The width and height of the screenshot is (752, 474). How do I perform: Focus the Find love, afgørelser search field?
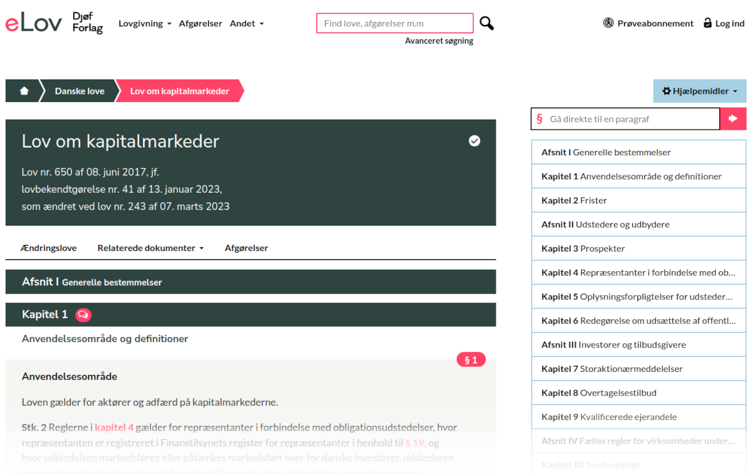[x=395, y=23]
